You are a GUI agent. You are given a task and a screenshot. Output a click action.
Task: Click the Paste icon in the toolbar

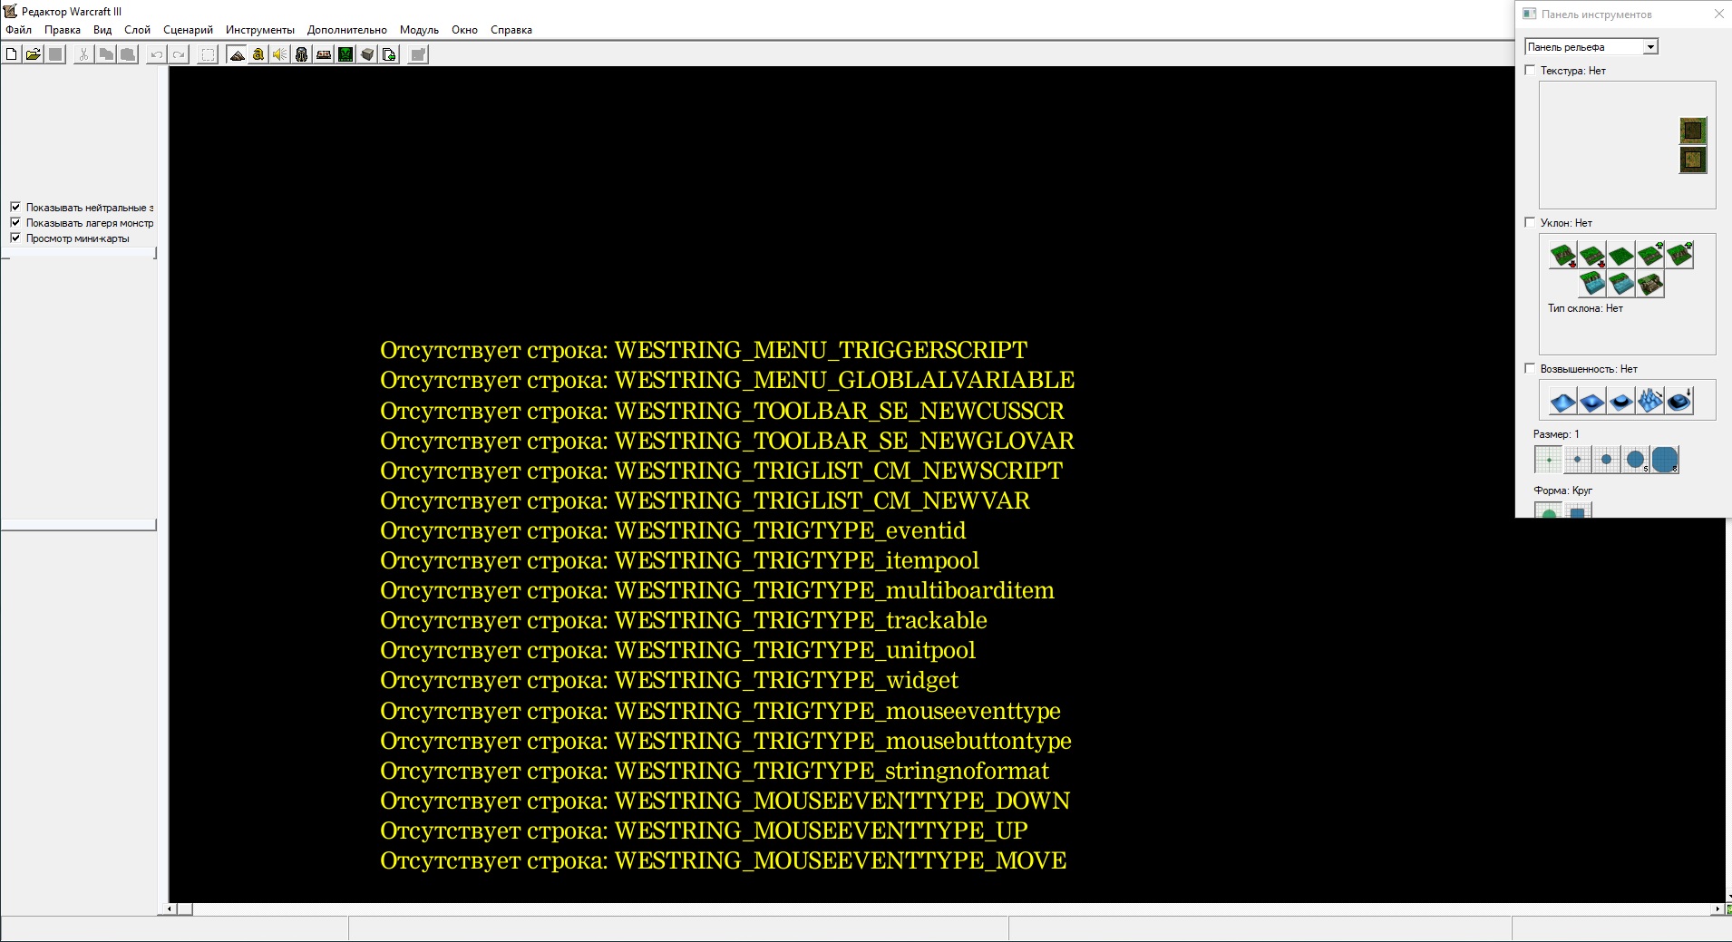[x=128, y=54]
